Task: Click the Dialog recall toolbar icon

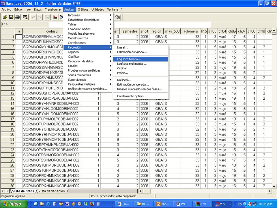Action: point(26,17)
